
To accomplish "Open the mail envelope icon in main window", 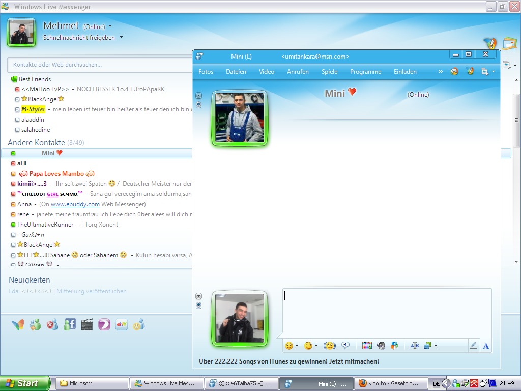I will tap(509, 44).
